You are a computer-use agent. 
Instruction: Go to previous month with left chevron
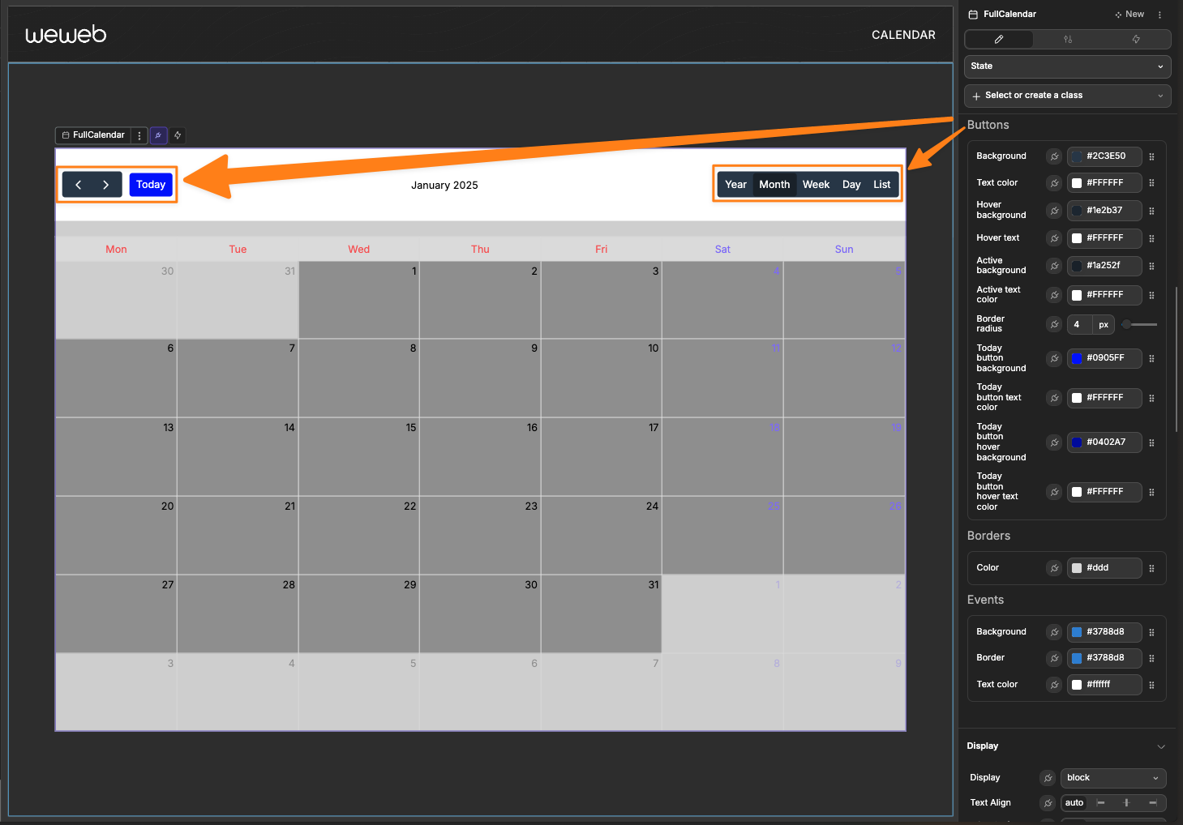tap(79, 185)
